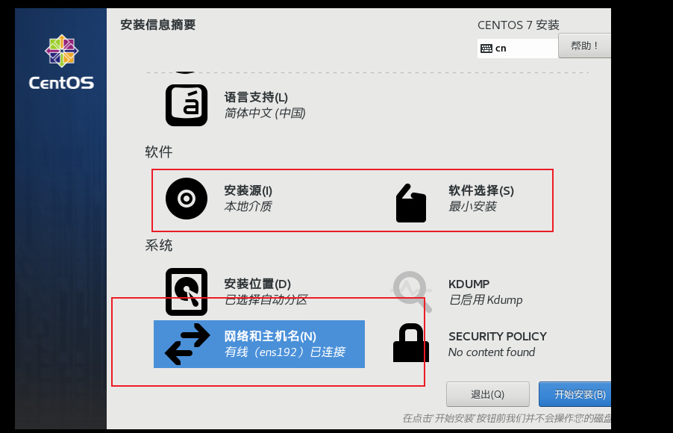
Task: Open 安装位置(D) automatic partitioning entry
Action: click(266, 292)
